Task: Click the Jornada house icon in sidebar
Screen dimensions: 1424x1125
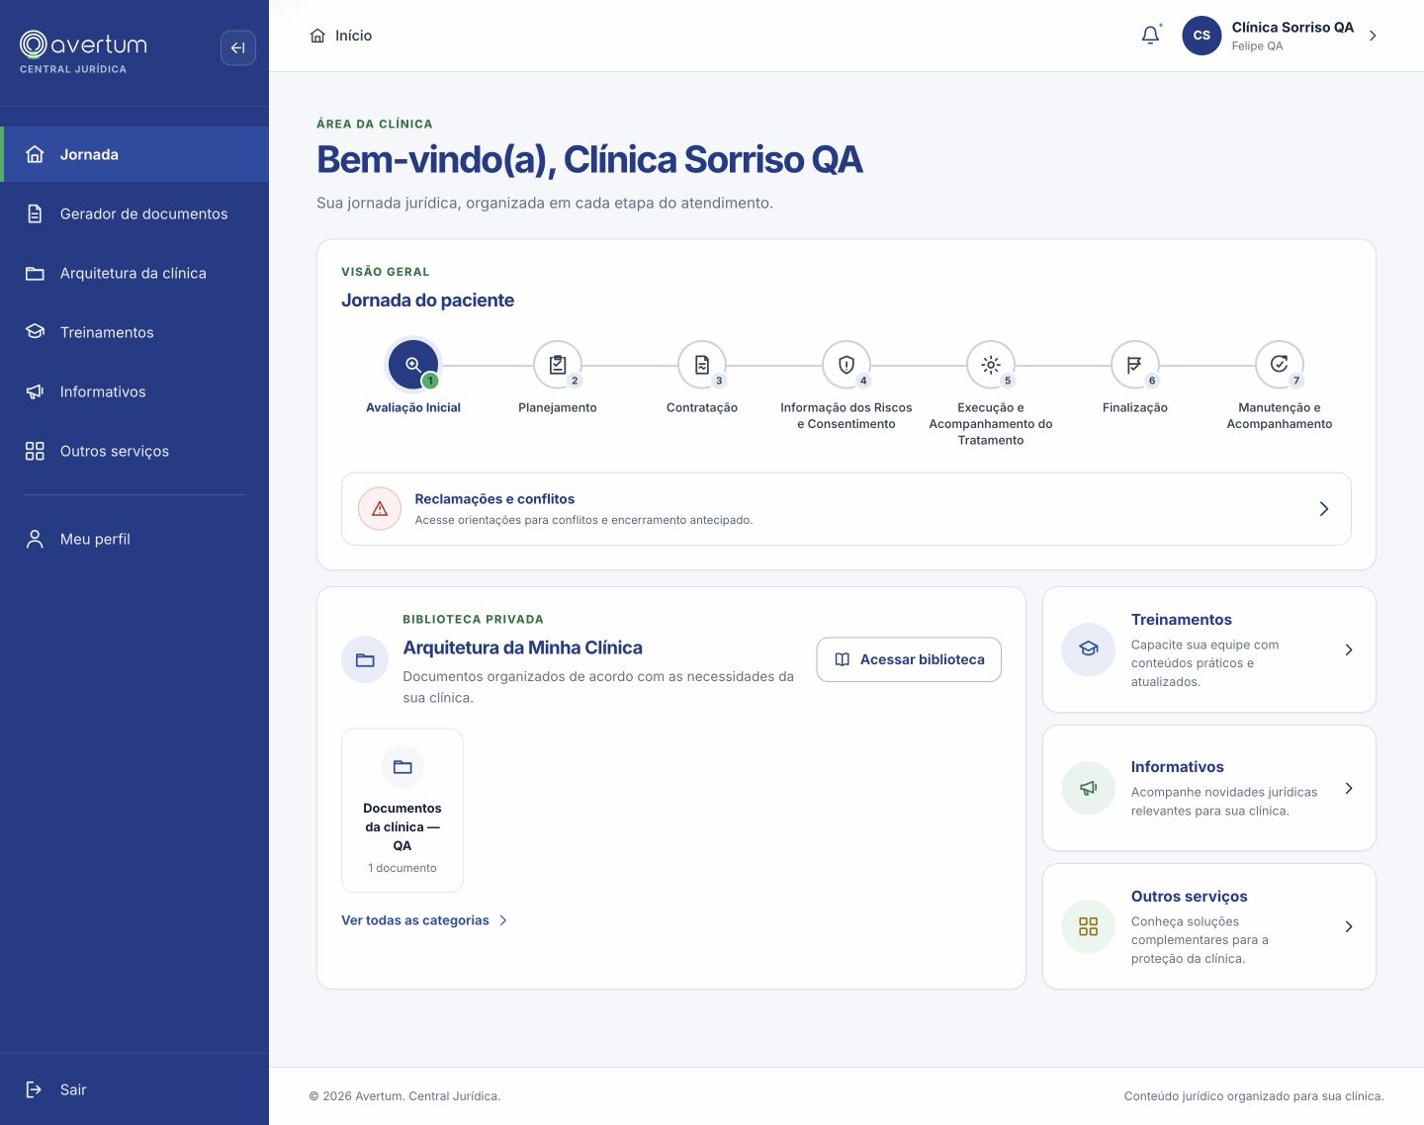Action: coord(35,154)
